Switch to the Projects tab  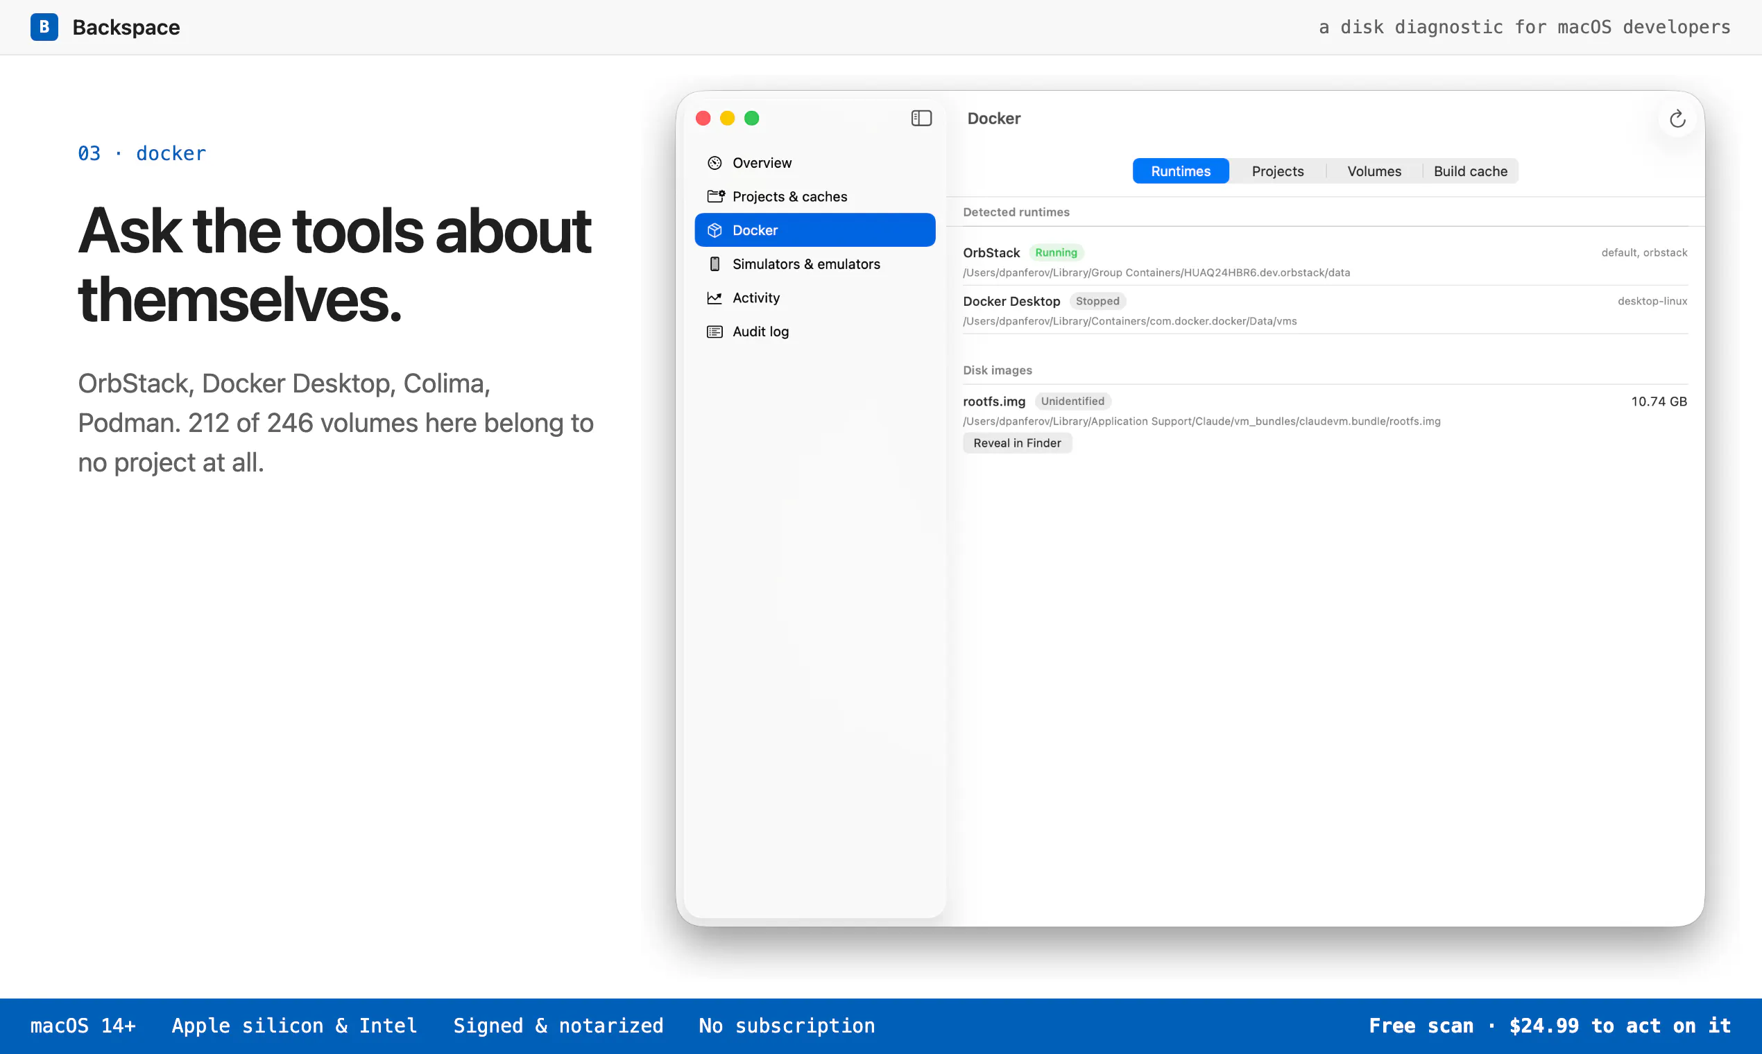point(1278,171)
